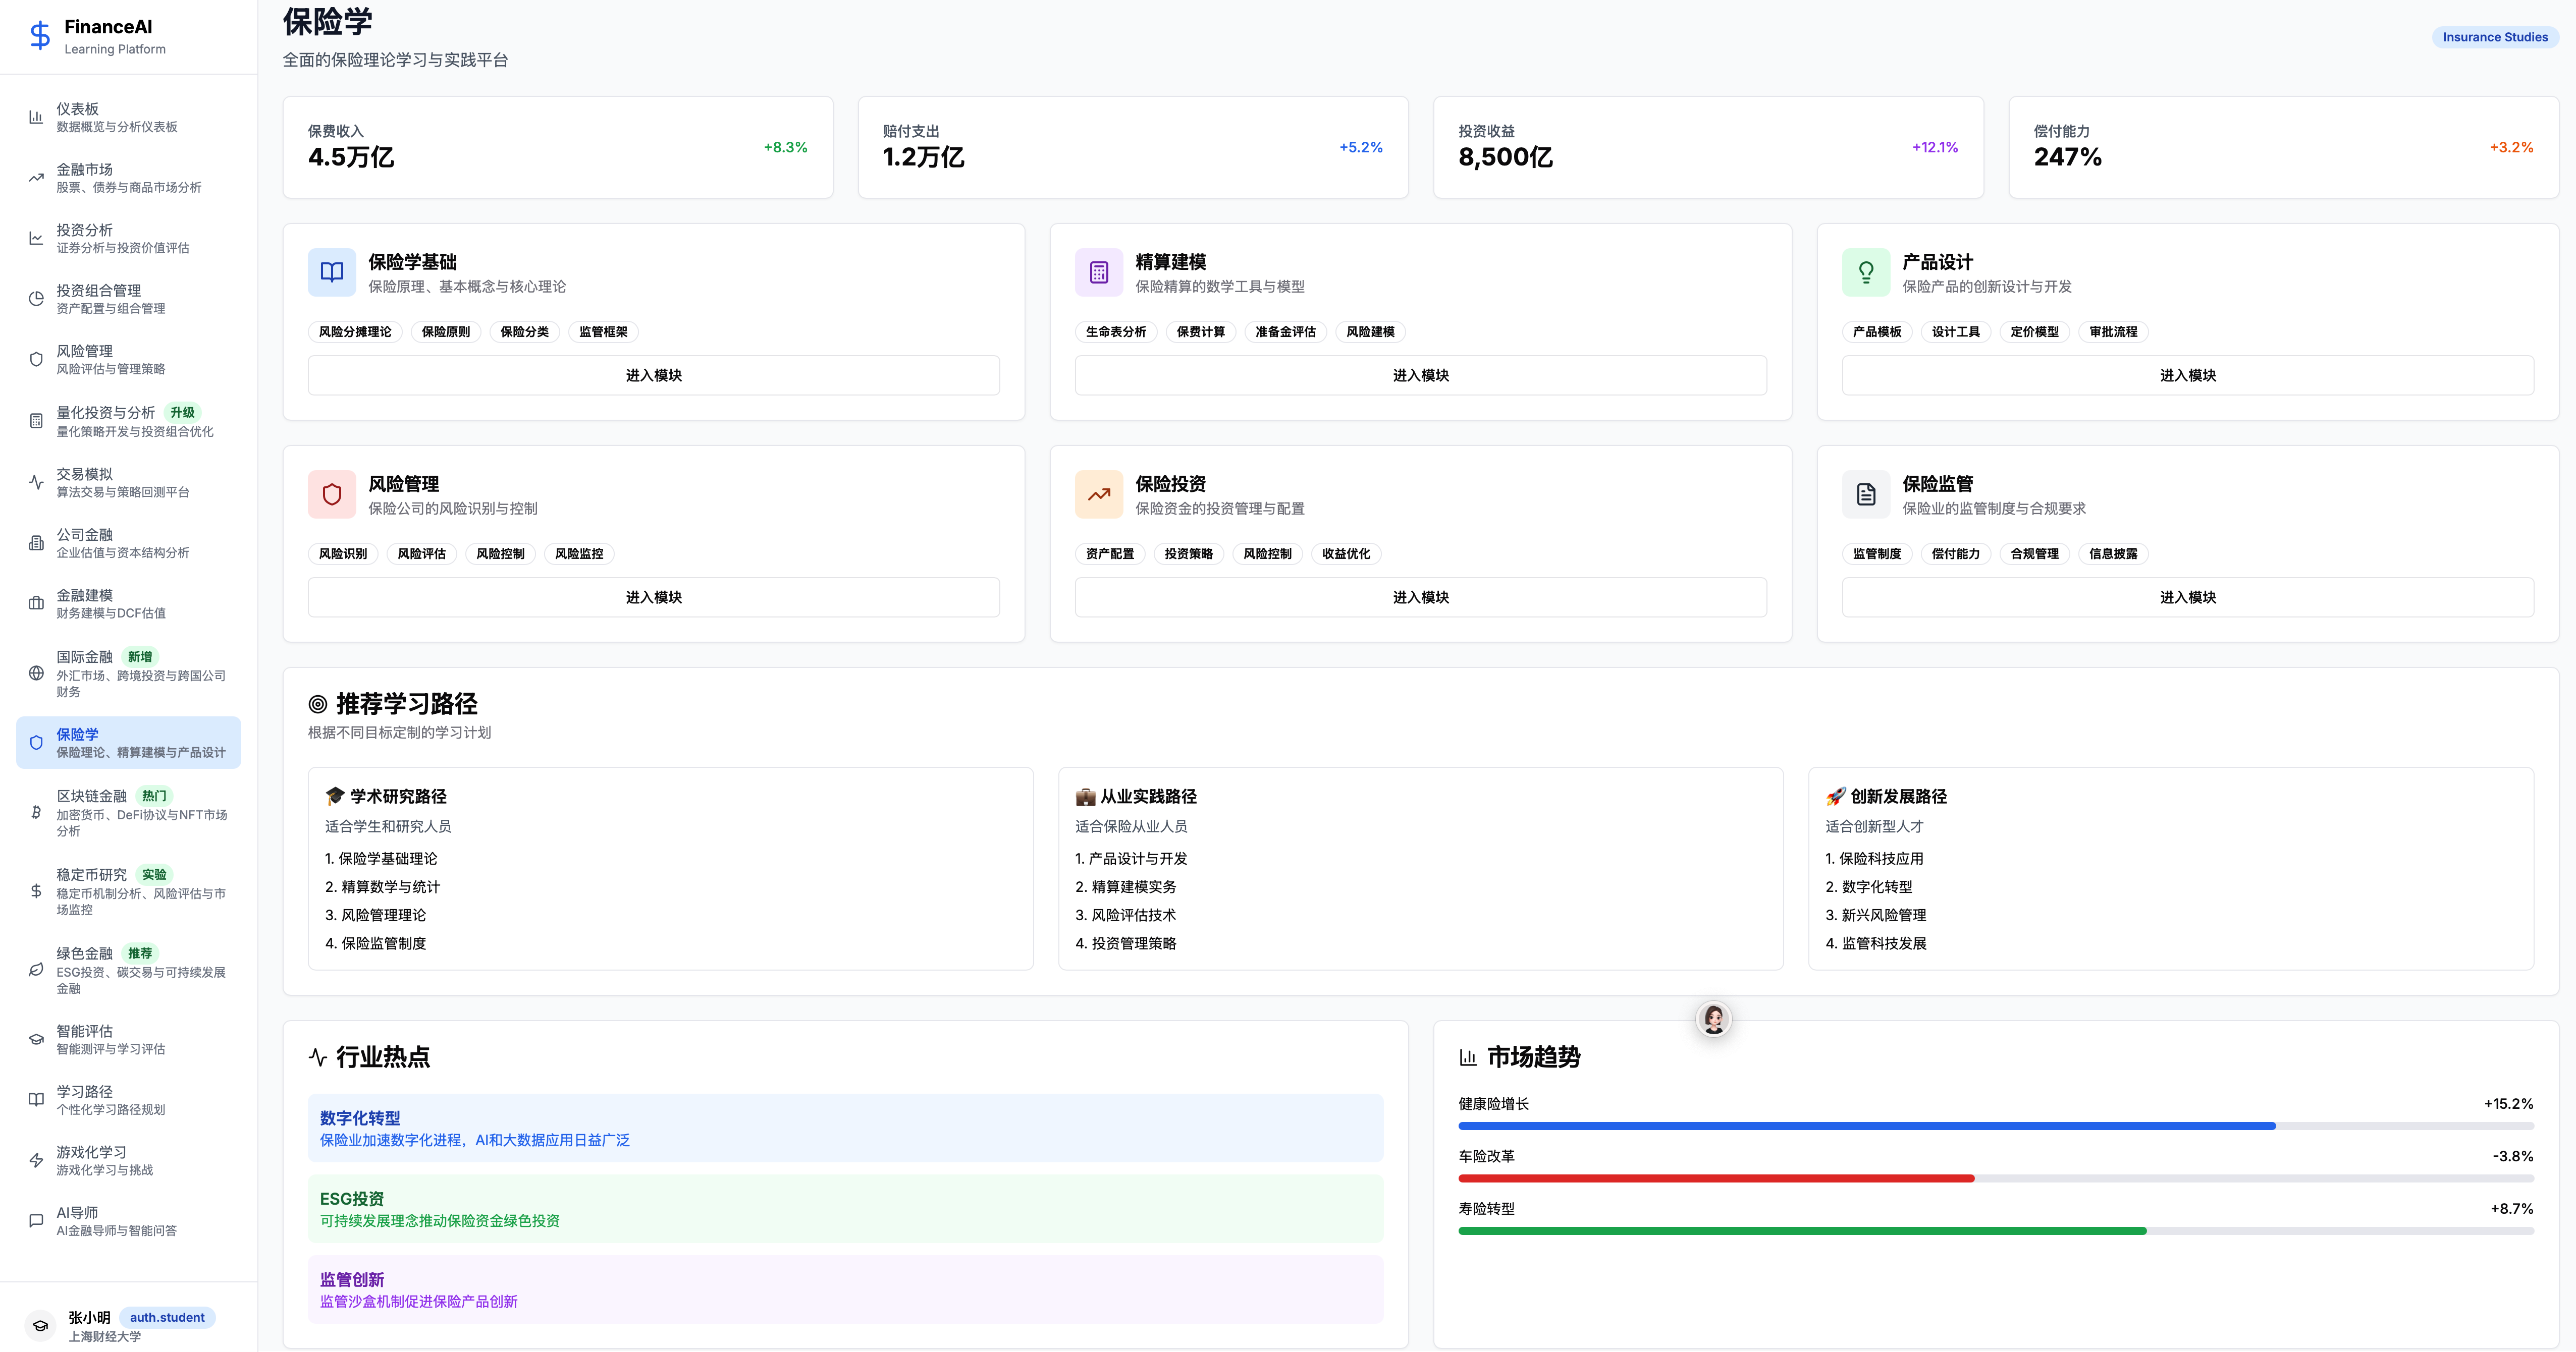Click the document icon on 保险监管 card

pyautogui.click(x=1866, y=494)
